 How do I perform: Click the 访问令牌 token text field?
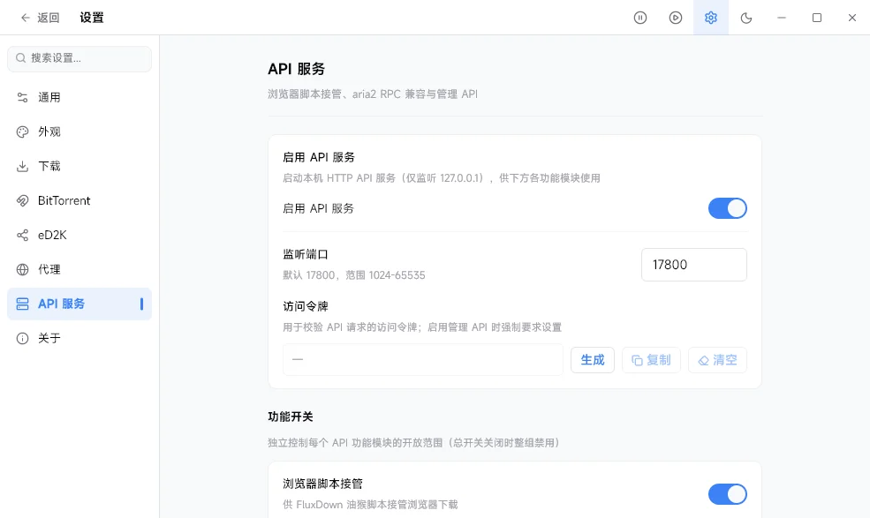pyautogui.click(x=423, y=359)
